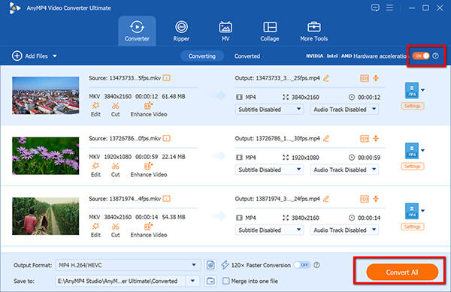
Task: Show source info for 13726786...0fps.mkv
Action: [x=167, y=138]
